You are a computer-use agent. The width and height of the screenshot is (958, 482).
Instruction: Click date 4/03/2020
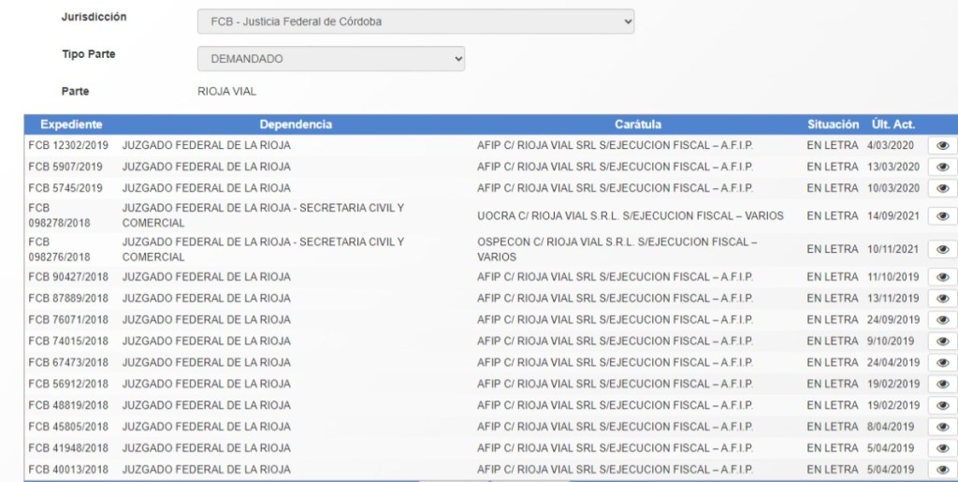891,145
